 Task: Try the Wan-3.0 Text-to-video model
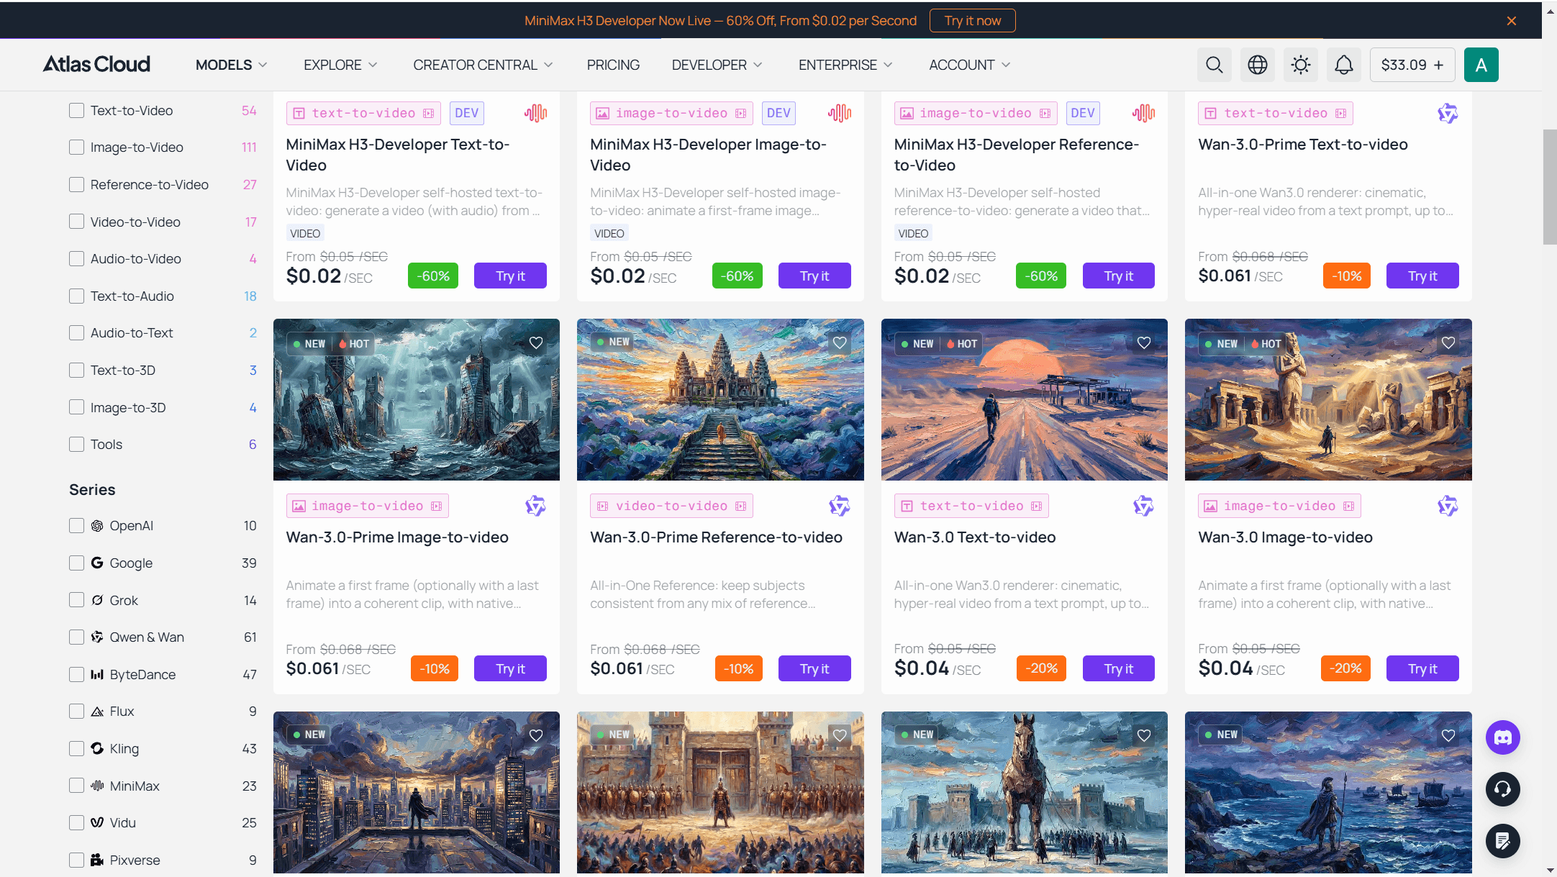pos(1118,668)
